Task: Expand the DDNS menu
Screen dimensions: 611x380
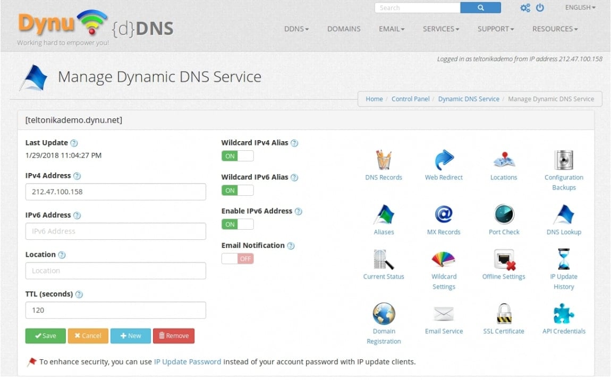Action: coord(296,29)
